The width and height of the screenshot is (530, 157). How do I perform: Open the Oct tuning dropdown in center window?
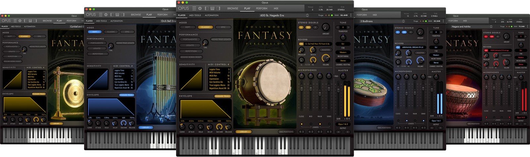[x=343, y=44]
